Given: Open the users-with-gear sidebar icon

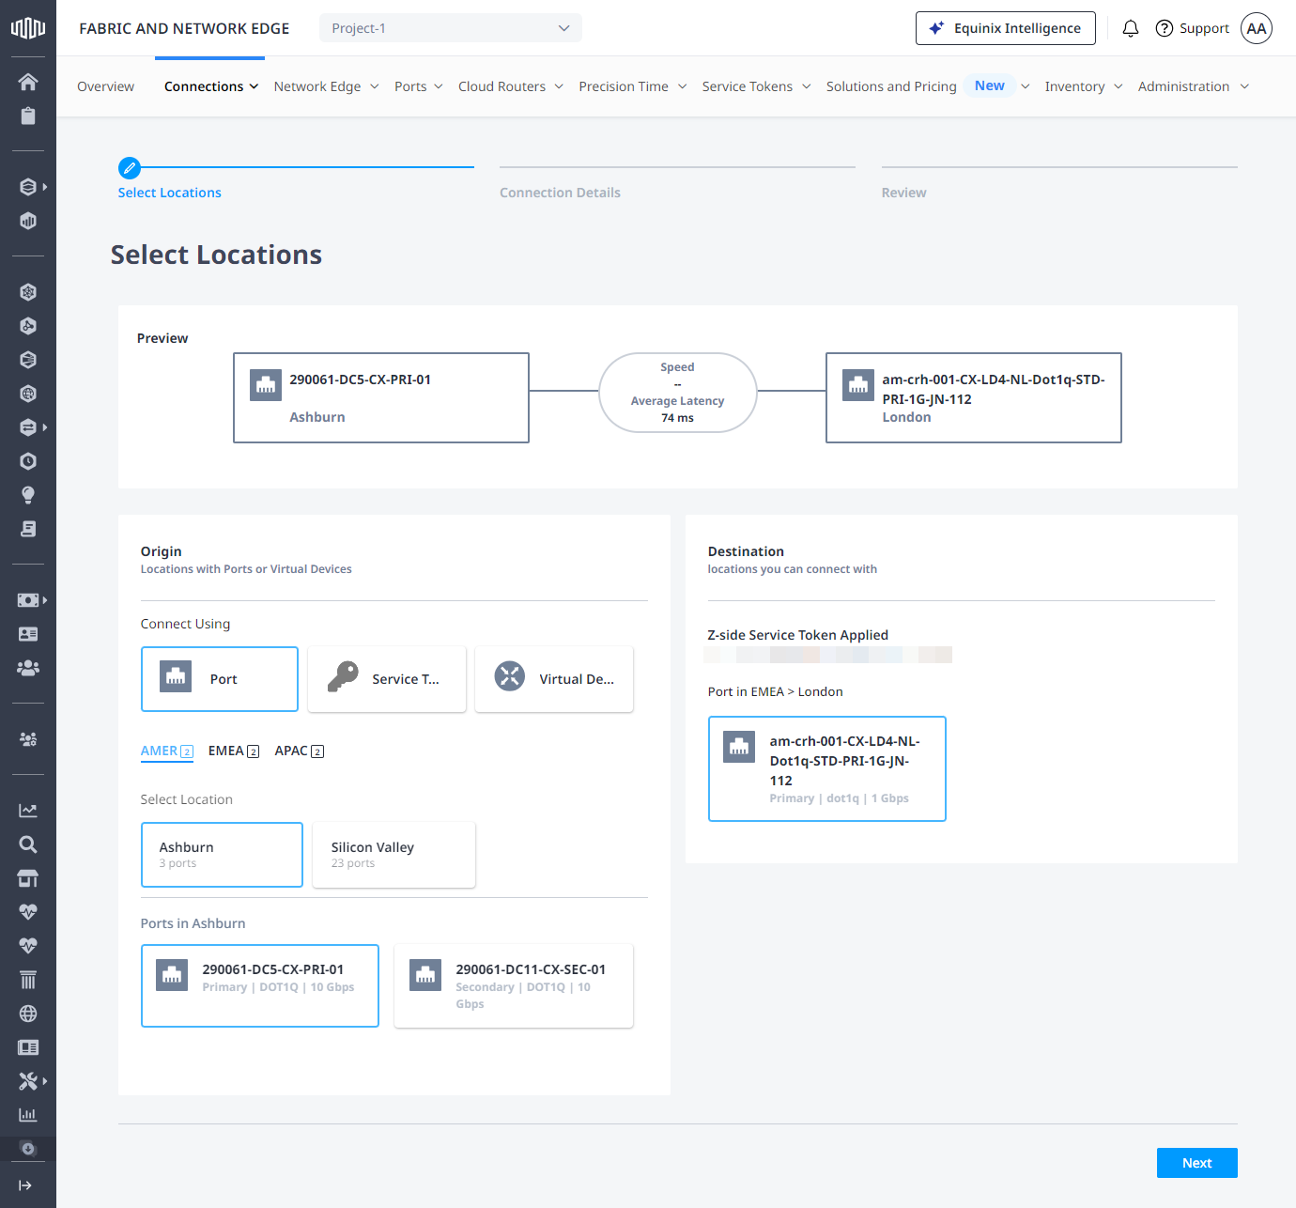Looking at the screenshot, I should point(28,739).
